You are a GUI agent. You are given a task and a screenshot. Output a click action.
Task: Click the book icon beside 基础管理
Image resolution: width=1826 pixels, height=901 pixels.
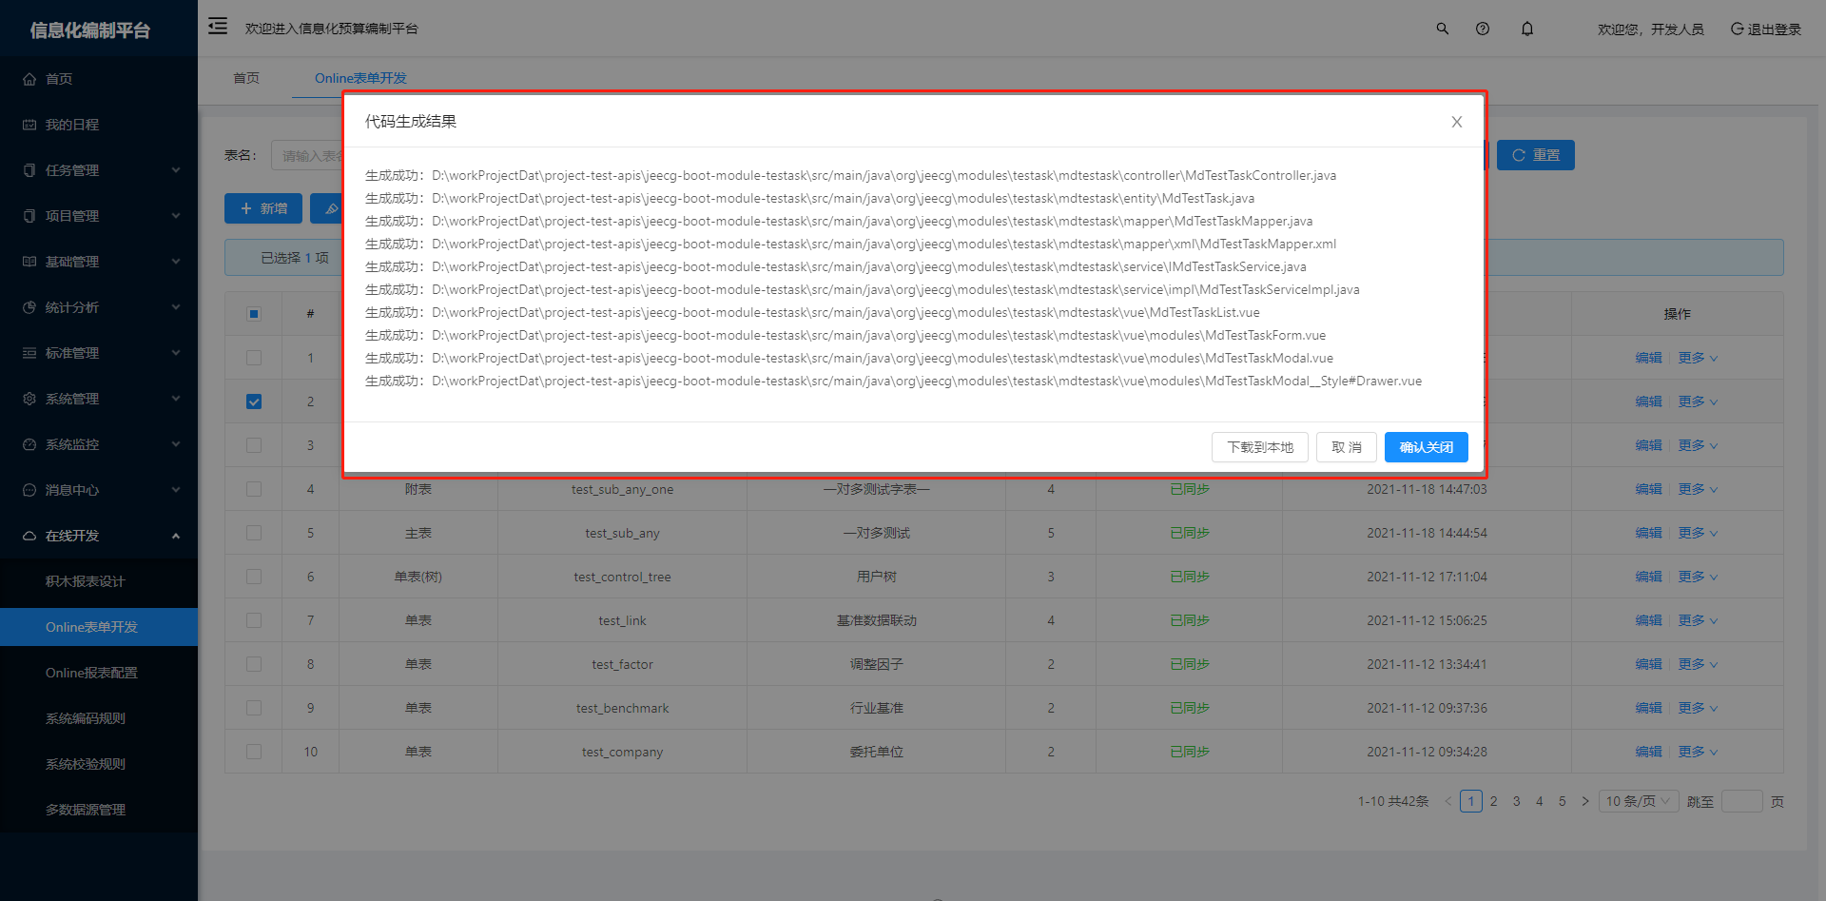29,262
